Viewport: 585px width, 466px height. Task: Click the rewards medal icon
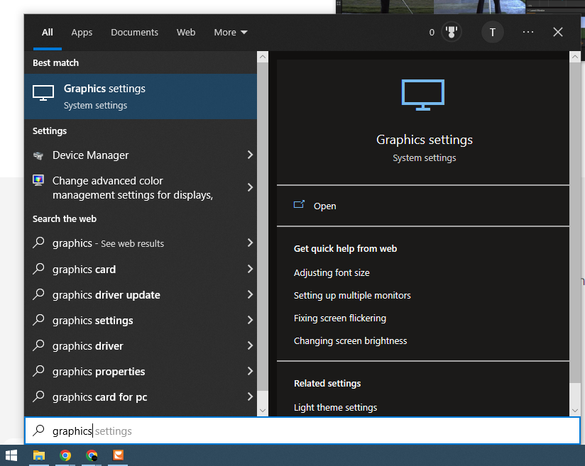coord(452,32)
